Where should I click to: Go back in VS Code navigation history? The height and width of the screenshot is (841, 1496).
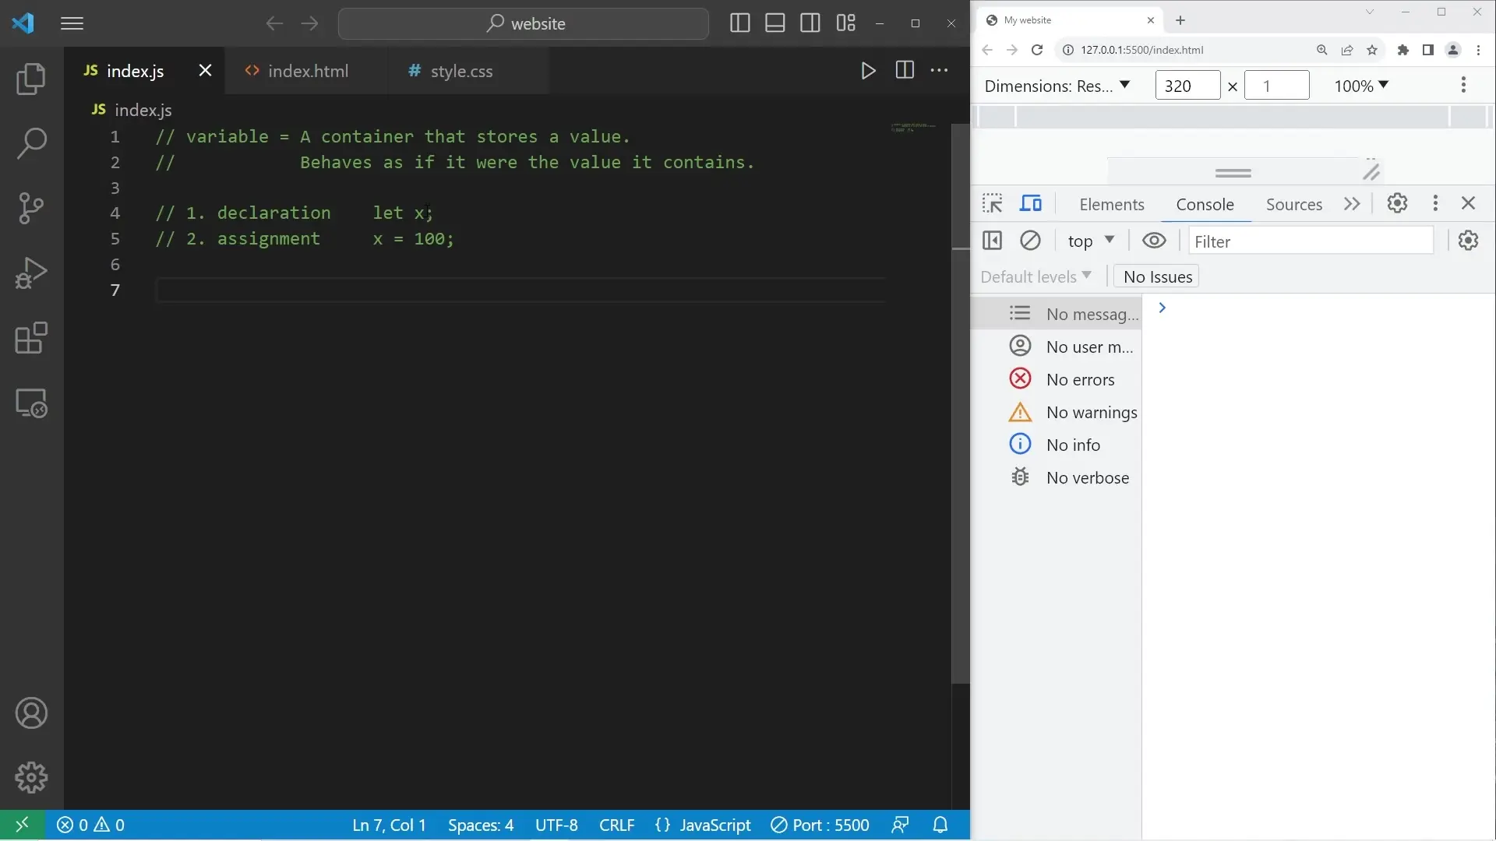coord(274,23)
